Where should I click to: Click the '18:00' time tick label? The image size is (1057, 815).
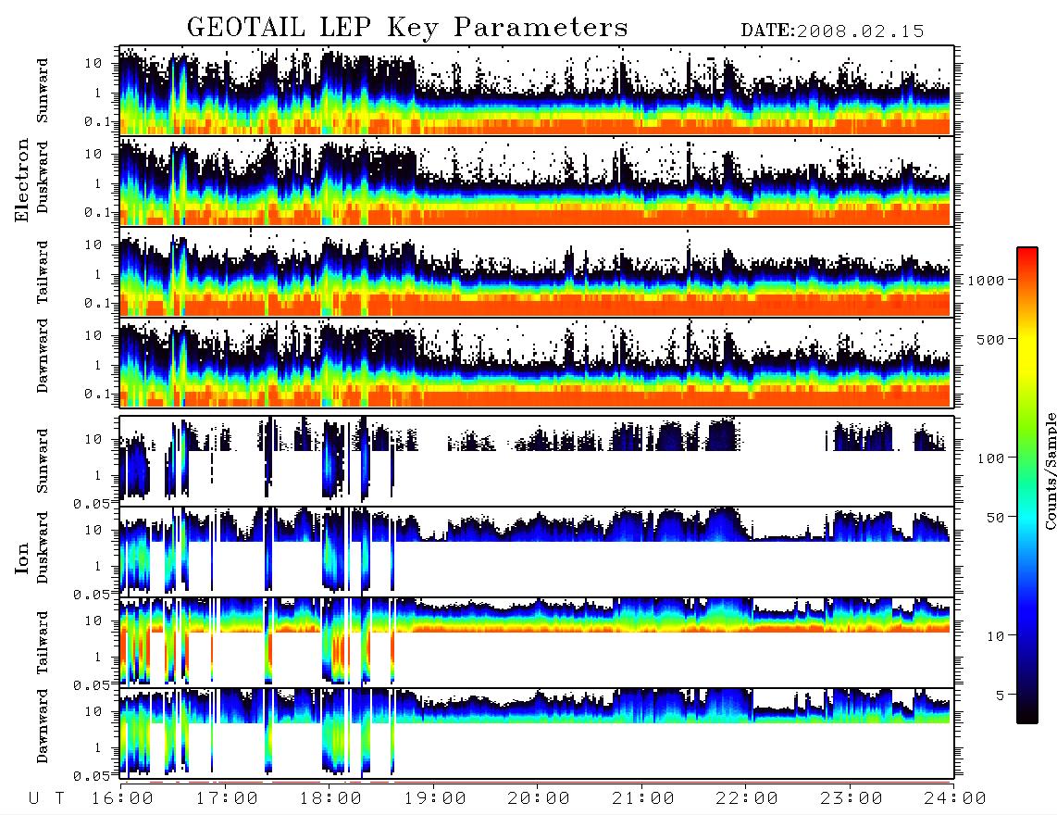click(330, 798)
